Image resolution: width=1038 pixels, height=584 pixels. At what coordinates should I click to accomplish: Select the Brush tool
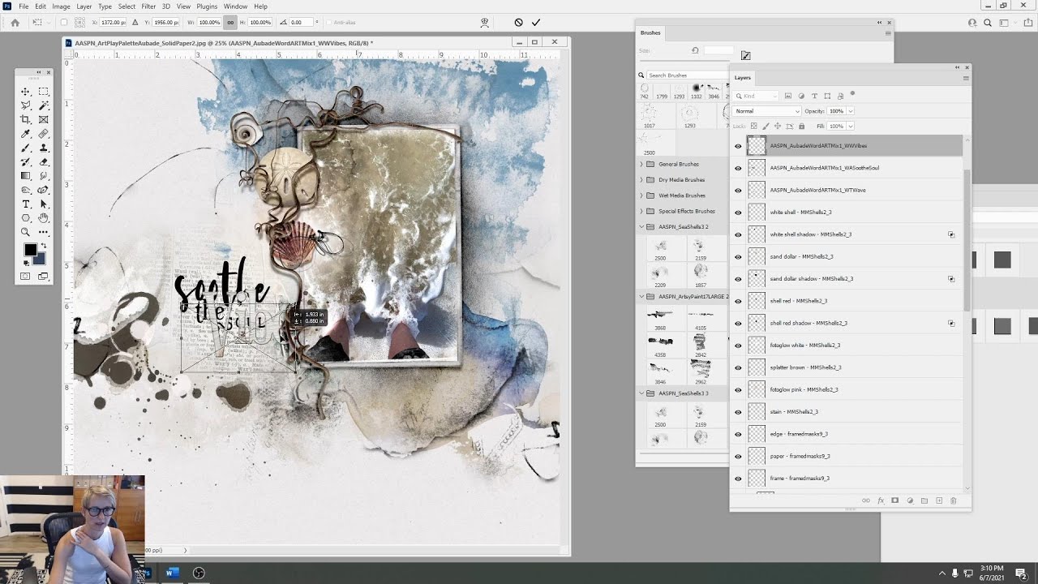[x=26, y=148]
